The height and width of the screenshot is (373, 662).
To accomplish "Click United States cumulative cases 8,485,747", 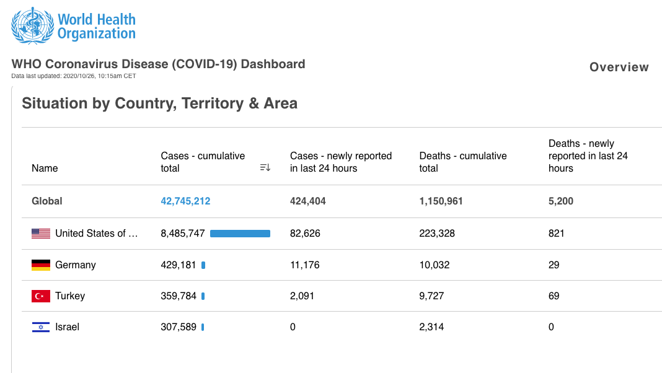I will 182,234.
